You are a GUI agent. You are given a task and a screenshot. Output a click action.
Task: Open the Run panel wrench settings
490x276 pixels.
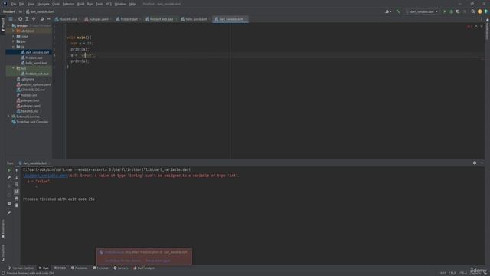pos(9,177)
